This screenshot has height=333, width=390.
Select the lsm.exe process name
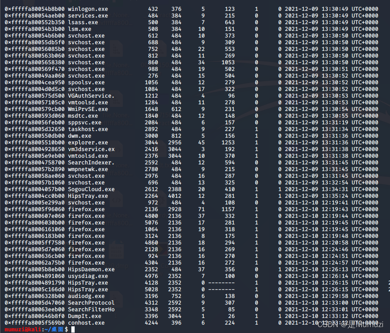tap(80, 29)
